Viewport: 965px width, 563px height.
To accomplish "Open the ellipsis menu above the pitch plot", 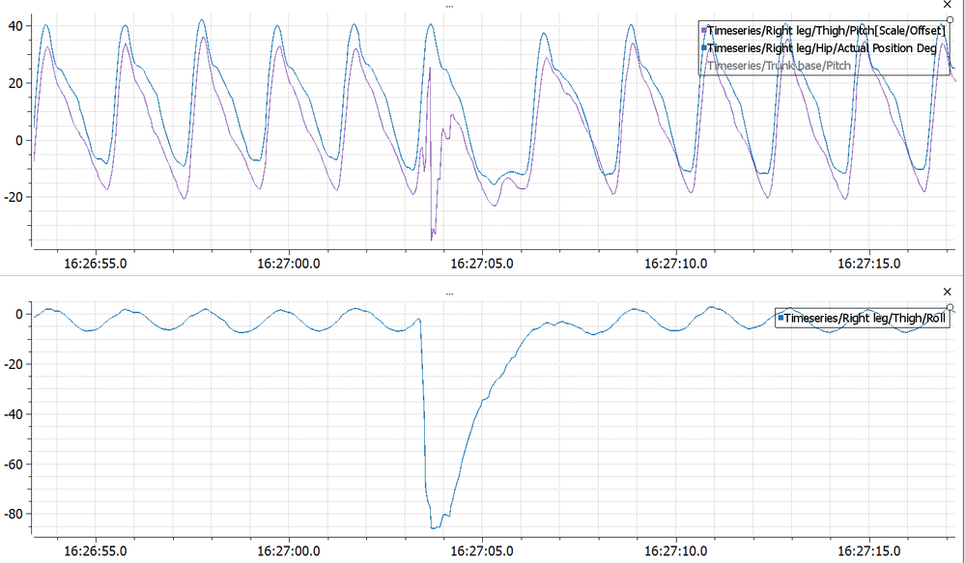I will click(450, 6).
